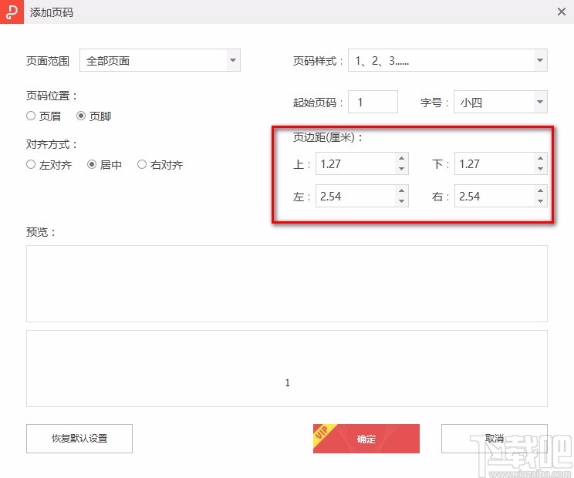This screenshot has width=574, height=478.
Task: Decrease the 左 margin with down arrow
Action: point(401,201)
